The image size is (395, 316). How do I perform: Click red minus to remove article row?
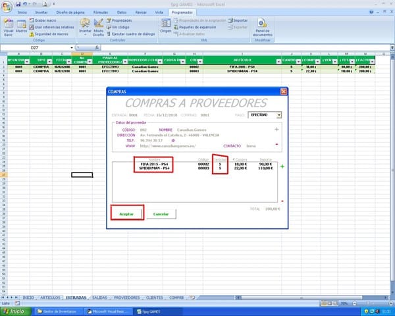point(282,201)
